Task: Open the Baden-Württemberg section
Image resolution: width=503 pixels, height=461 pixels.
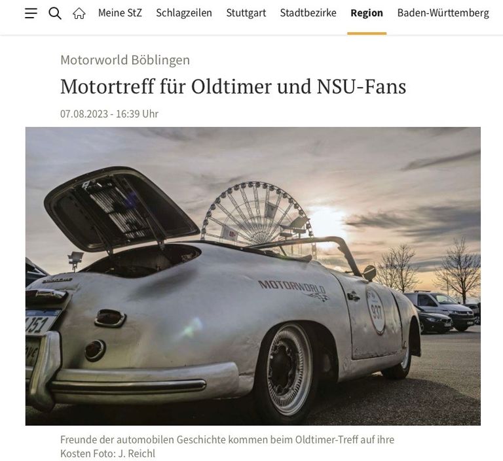Action: pos(443,13)
